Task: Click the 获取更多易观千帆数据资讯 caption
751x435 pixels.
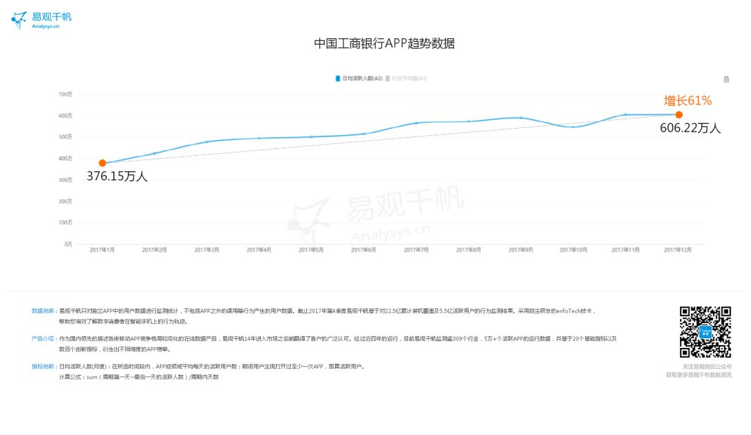Action: (x=699, y=375)
